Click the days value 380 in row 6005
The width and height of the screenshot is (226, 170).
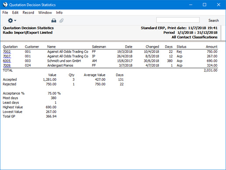pyautogui.click(x=170, y=61)
